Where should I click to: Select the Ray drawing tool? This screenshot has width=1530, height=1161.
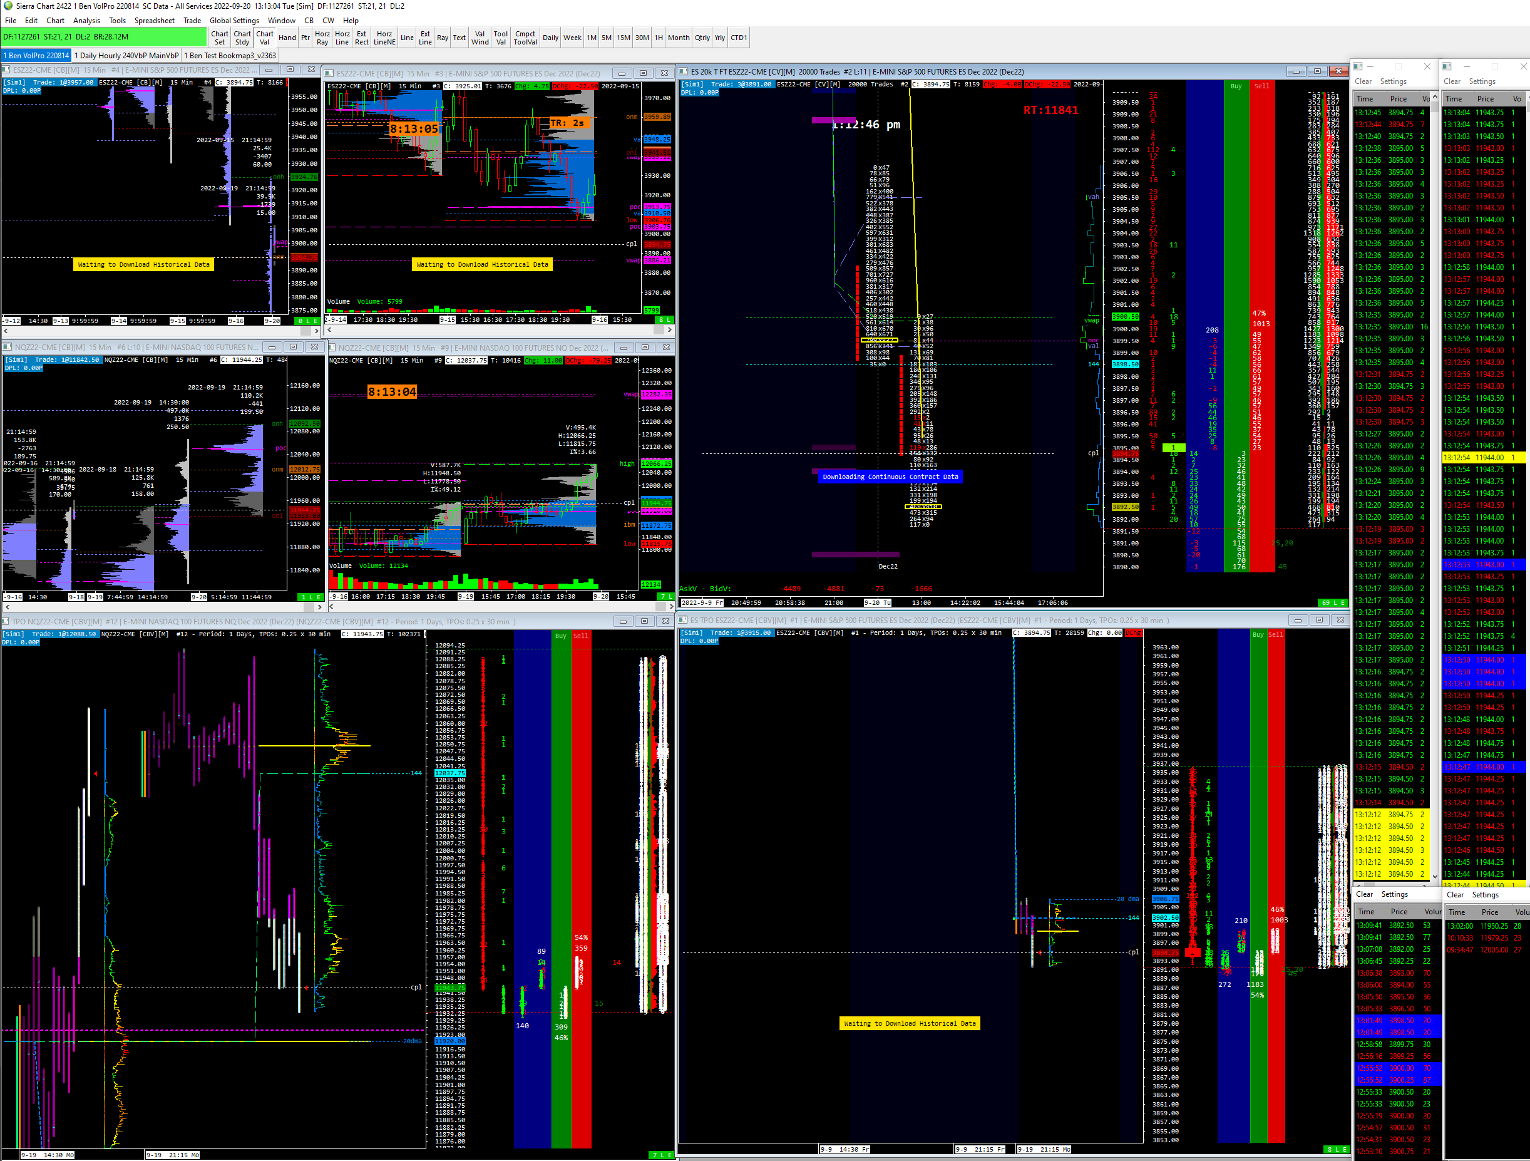pyautogui.click(x=442, y=38)
